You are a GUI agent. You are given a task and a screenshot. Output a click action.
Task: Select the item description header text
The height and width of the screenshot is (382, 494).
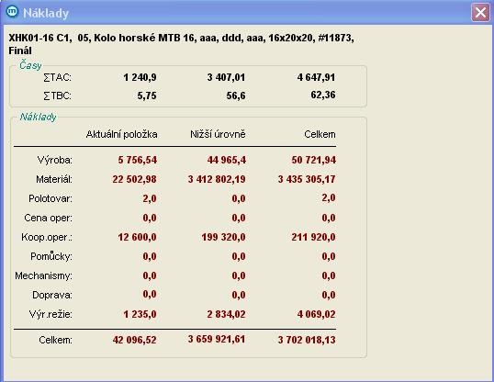pyautogui.click(x=181, y=44)
